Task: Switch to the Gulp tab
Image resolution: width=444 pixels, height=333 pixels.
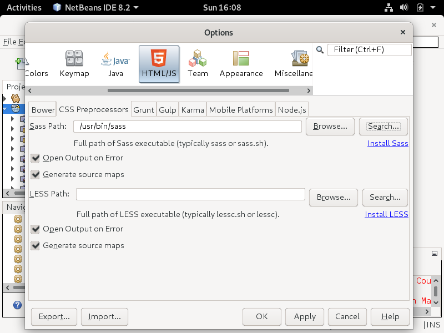Action: [x=168, y=110]
